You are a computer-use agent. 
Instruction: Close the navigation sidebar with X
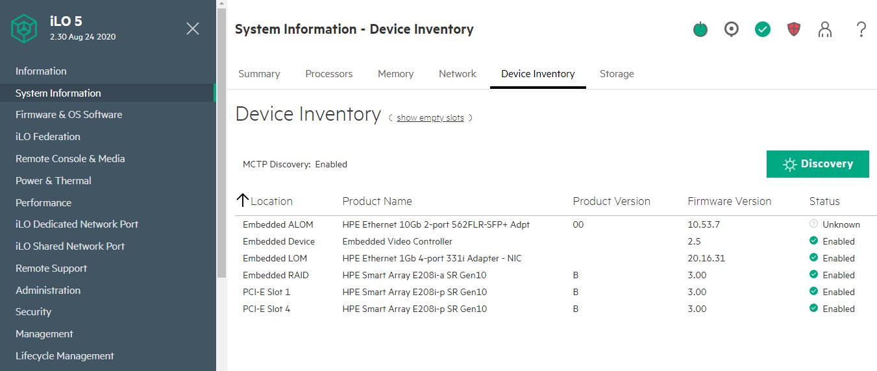click(x=193, y=29)
